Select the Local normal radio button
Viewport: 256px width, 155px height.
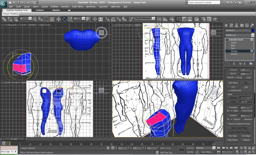[244, 77]
